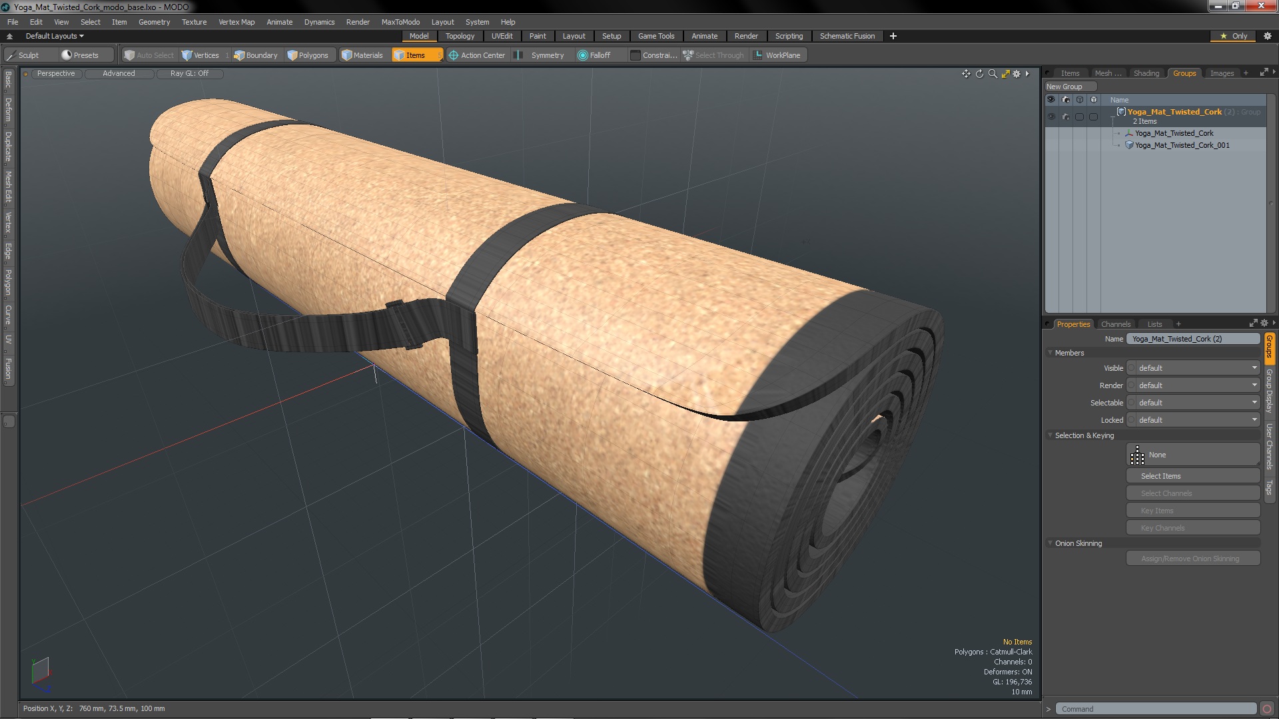This screenshot has width=1279, height=719.
Task: Collapse the Onion Skinning section
Action: click(x=1051, y=543)
